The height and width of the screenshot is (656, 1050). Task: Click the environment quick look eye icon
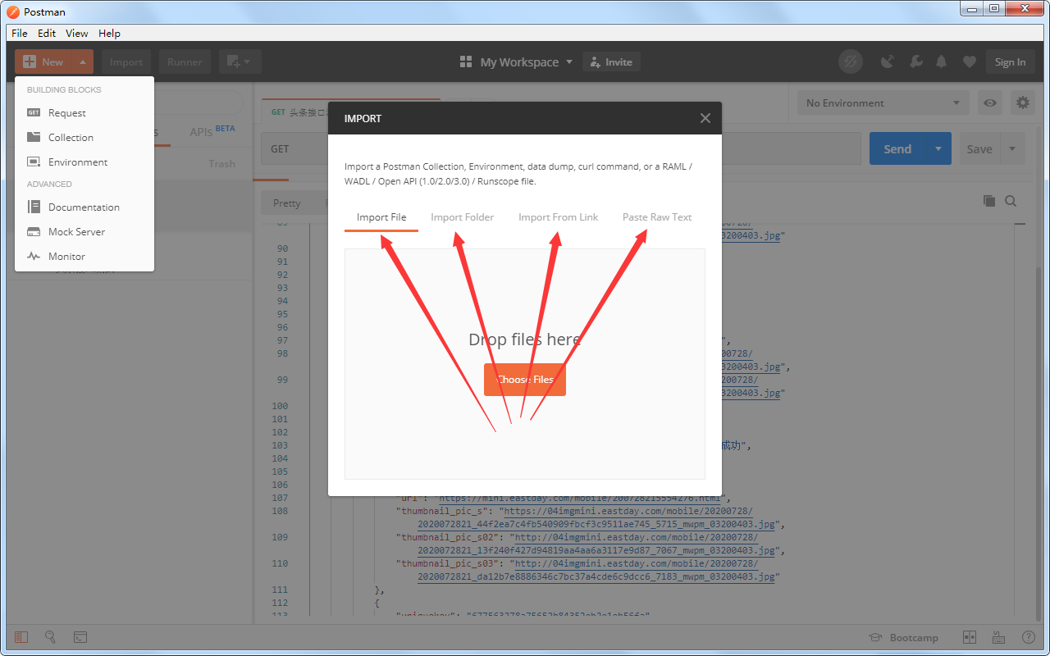coord(991,103)
